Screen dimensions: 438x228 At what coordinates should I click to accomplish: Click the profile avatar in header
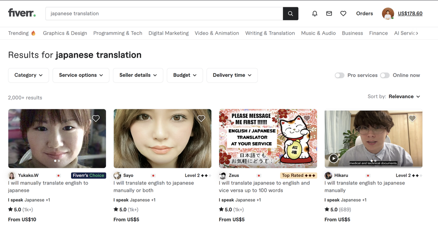click(388, 13)
